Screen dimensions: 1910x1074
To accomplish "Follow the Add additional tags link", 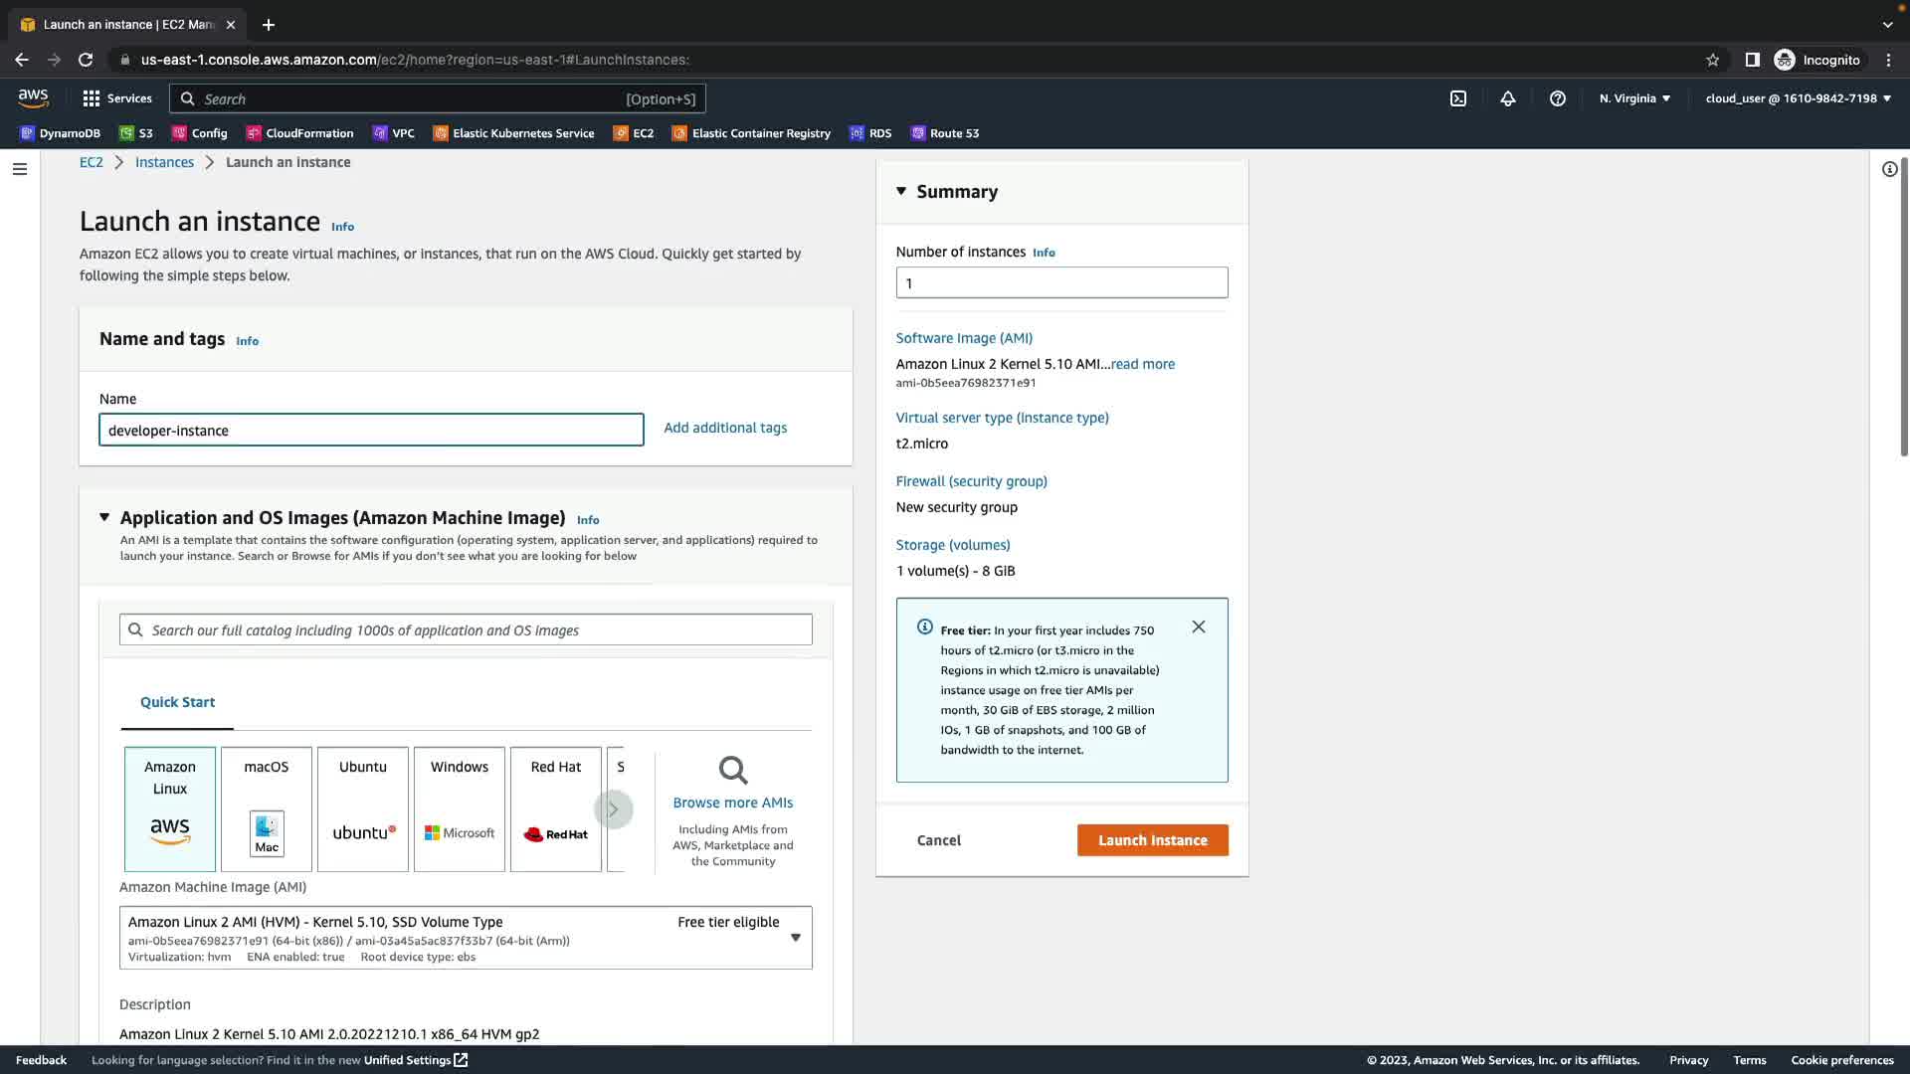I will point(725,428).
